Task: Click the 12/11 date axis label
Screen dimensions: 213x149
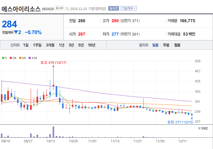Action: click(183, 141)
